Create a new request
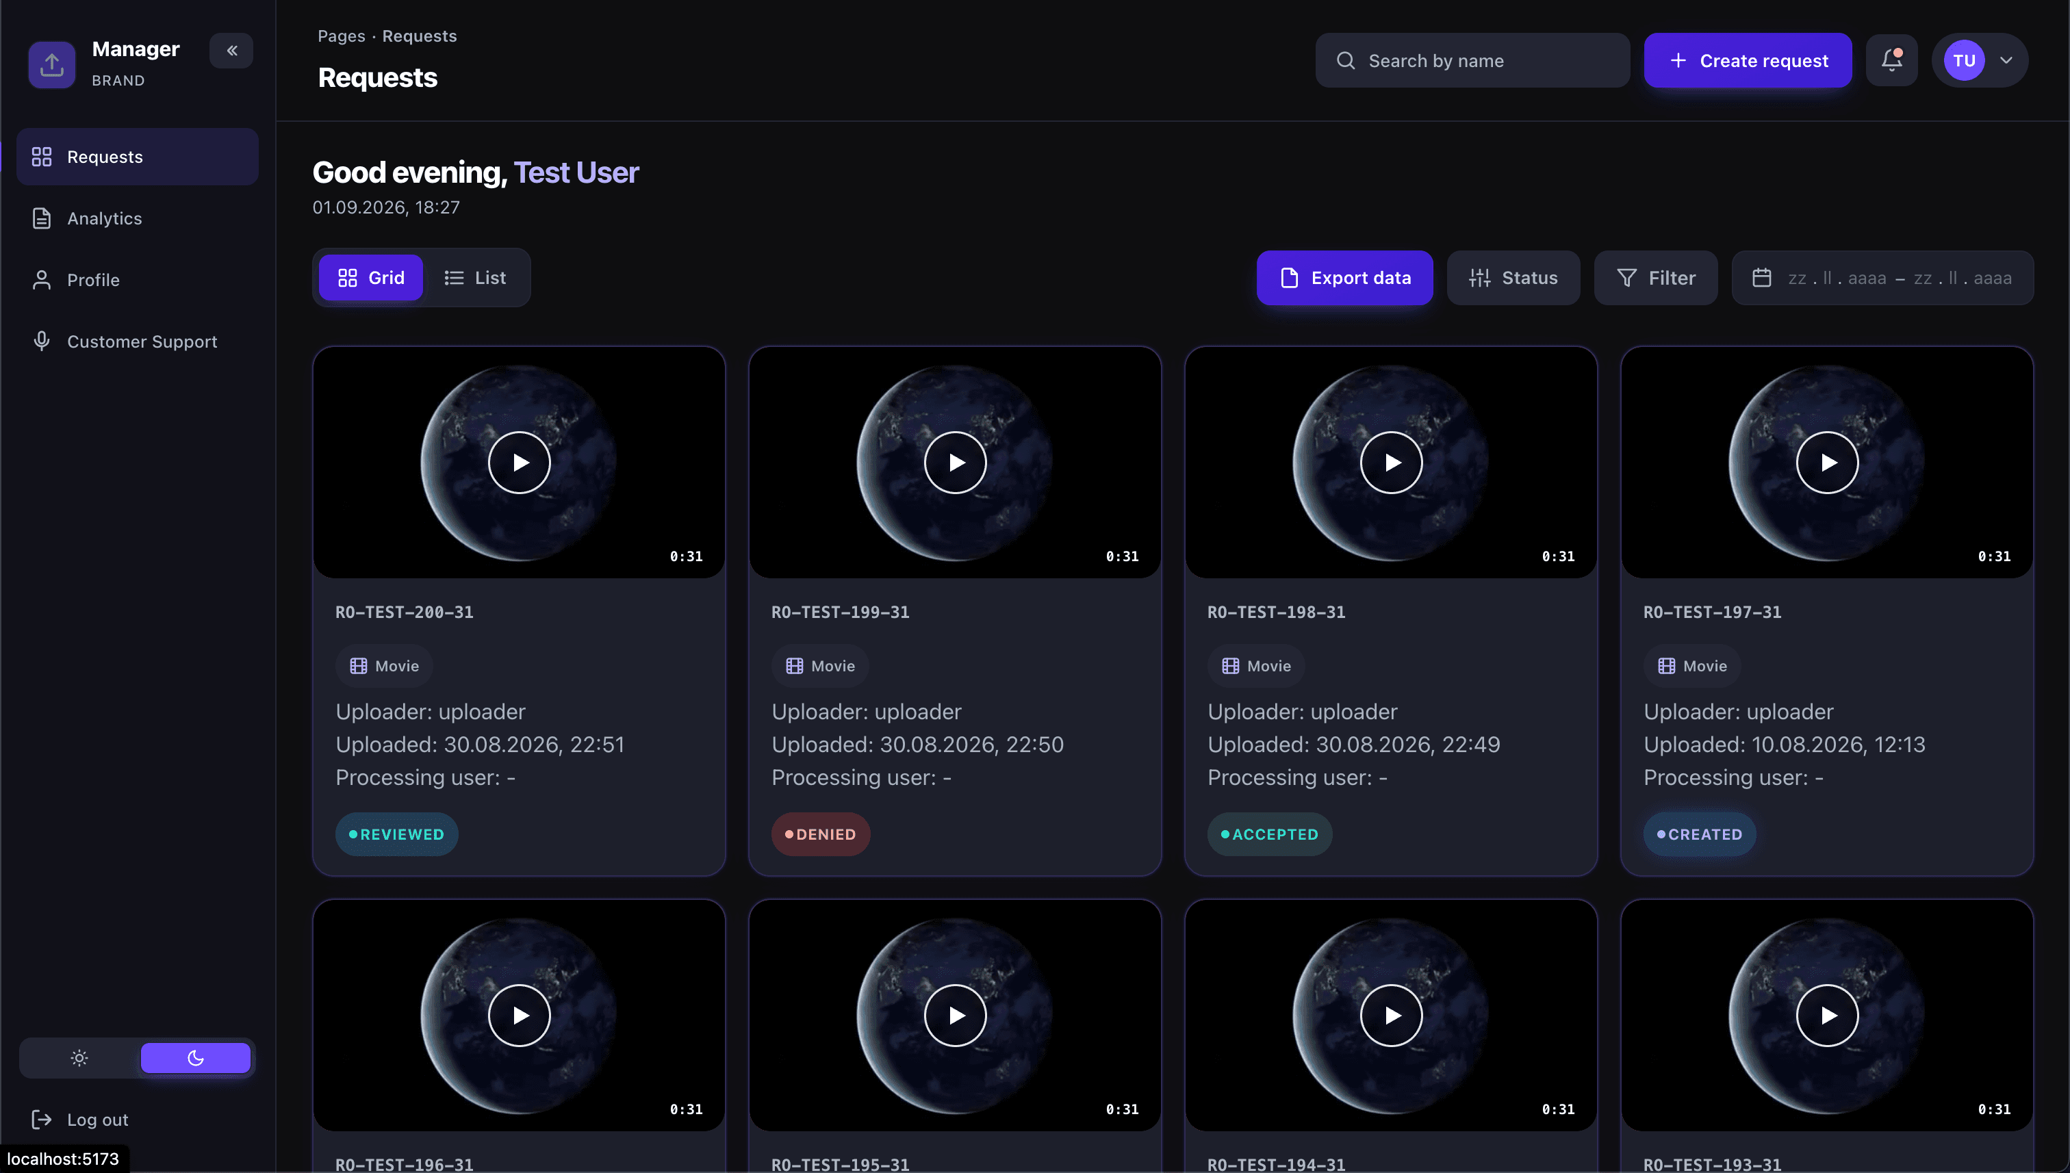The width and height of the screenshot is (2070, 1173). click(x=1748, y=60)
